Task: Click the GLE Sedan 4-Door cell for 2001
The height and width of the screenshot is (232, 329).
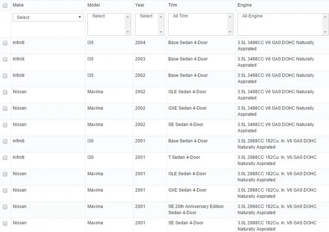Action: pos(187,173)
